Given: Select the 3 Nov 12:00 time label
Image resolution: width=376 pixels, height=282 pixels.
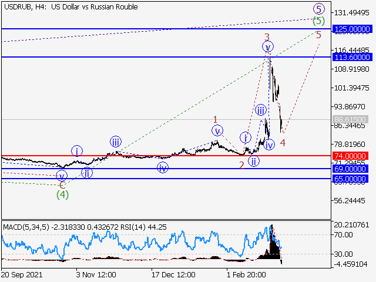Looking at the screenshot, I should click(x=96, y=274).
